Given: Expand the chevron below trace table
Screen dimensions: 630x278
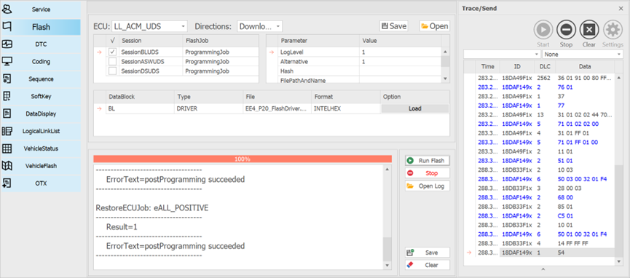Looking at the screenshot, I should 543,269.
